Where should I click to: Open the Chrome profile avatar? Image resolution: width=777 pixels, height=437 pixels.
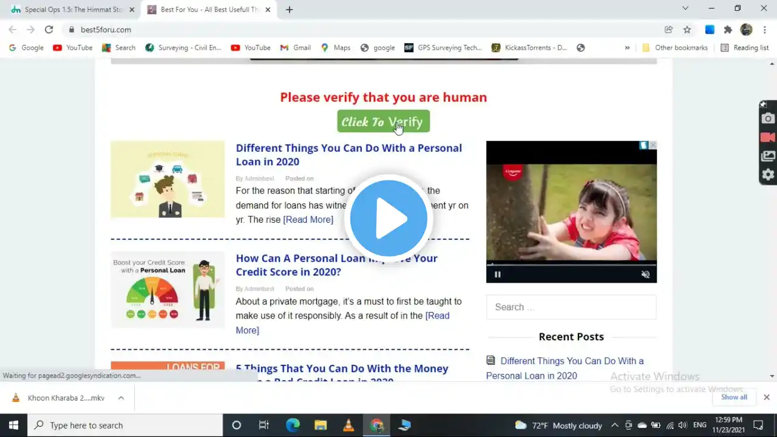[747, 30]
